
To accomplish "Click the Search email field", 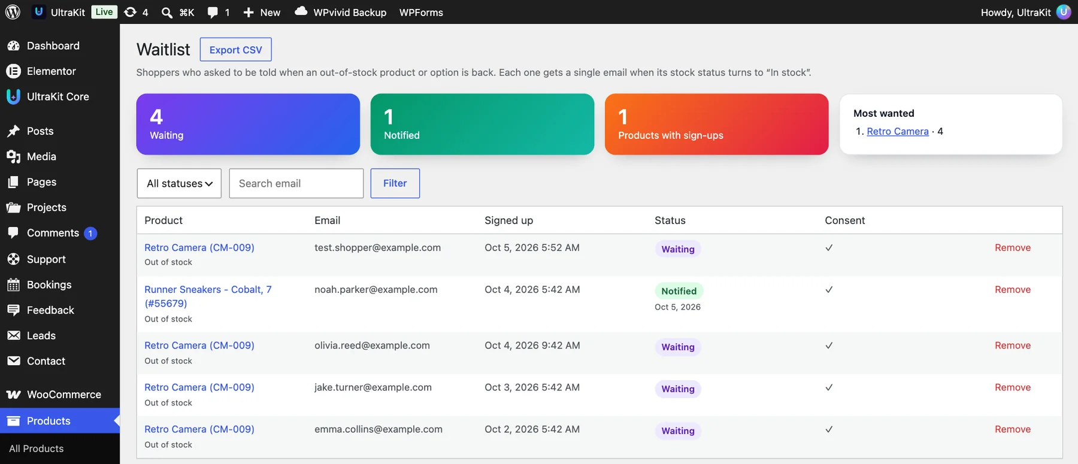I will pyautogui.click(x=296, y=183).
